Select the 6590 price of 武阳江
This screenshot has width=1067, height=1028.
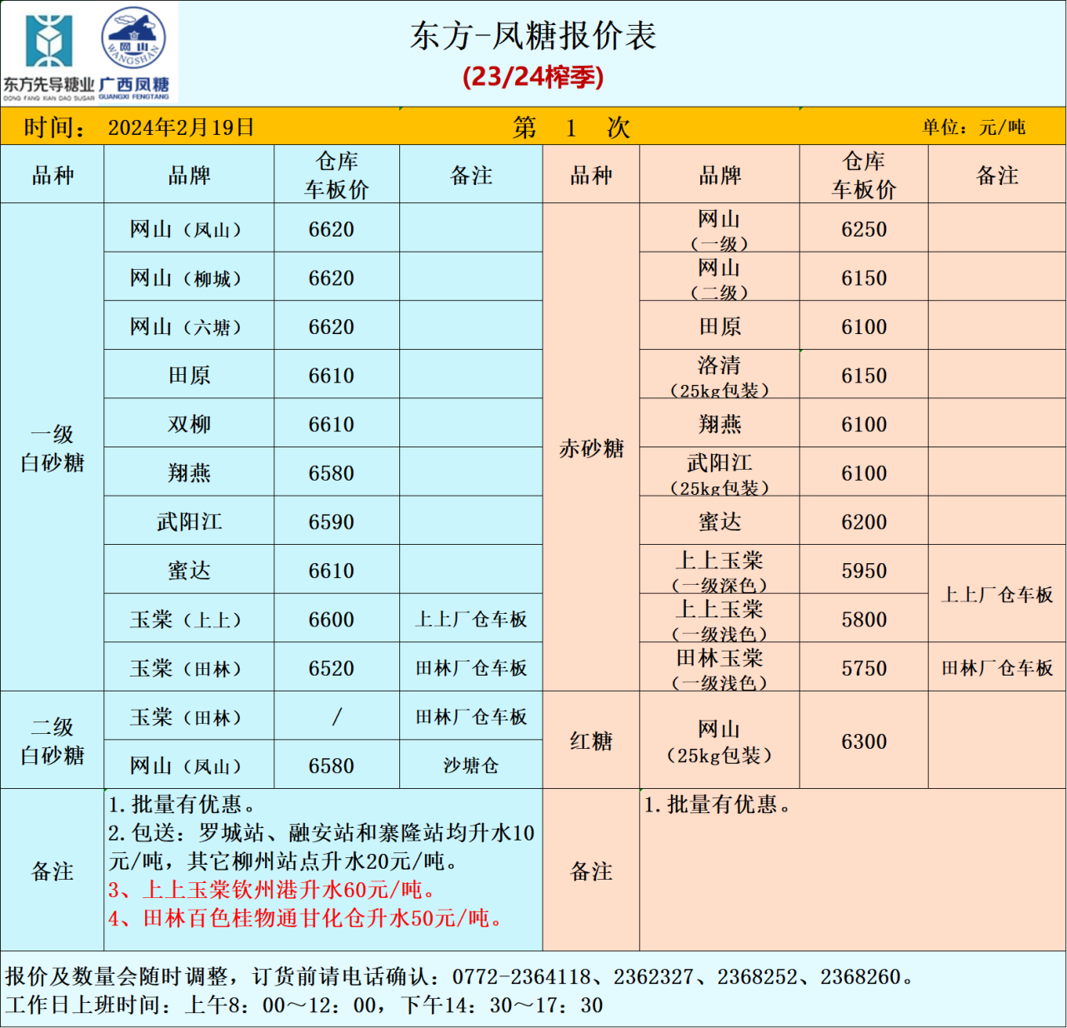[x=332, y=522]
